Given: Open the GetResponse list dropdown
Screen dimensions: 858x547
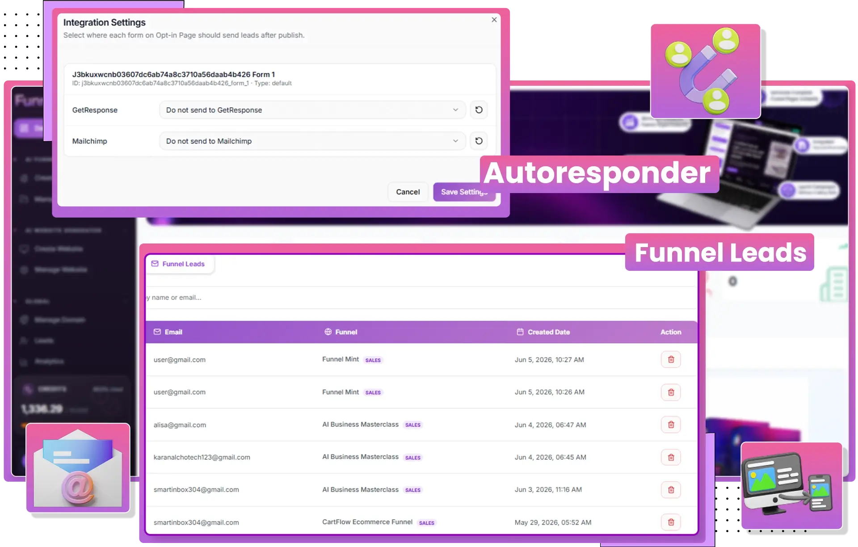Looking at the screenshot, I should [312, 110].
